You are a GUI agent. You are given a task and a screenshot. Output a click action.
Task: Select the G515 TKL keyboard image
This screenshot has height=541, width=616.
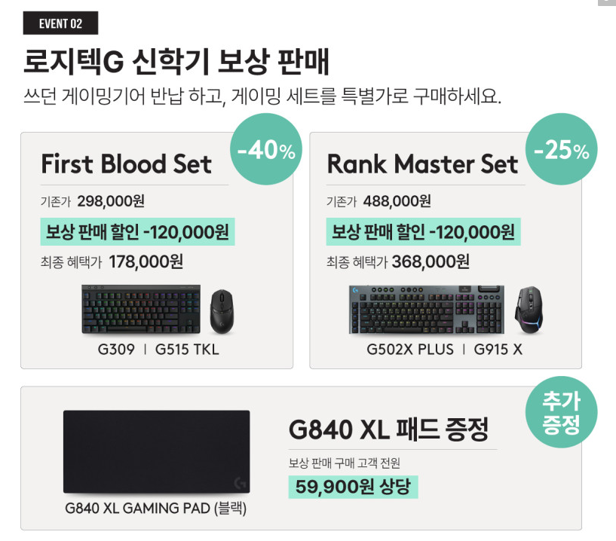click(x=141, y=310)
